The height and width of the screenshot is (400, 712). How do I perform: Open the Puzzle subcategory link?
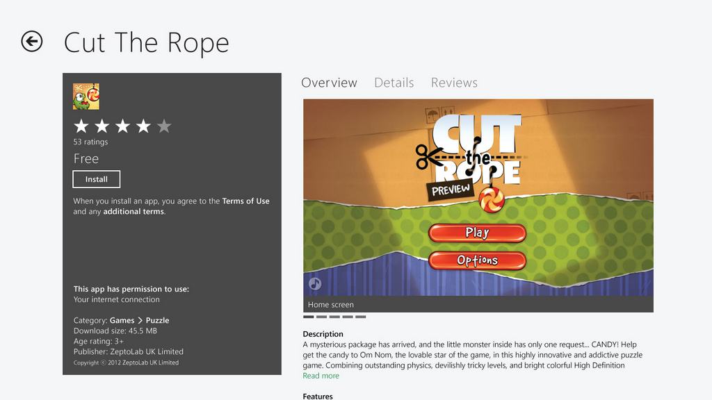tap(157, 320)
